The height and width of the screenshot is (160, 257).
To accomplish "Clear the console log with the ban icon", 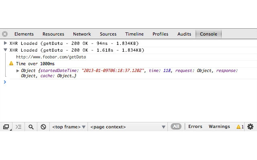I will 43,127.
